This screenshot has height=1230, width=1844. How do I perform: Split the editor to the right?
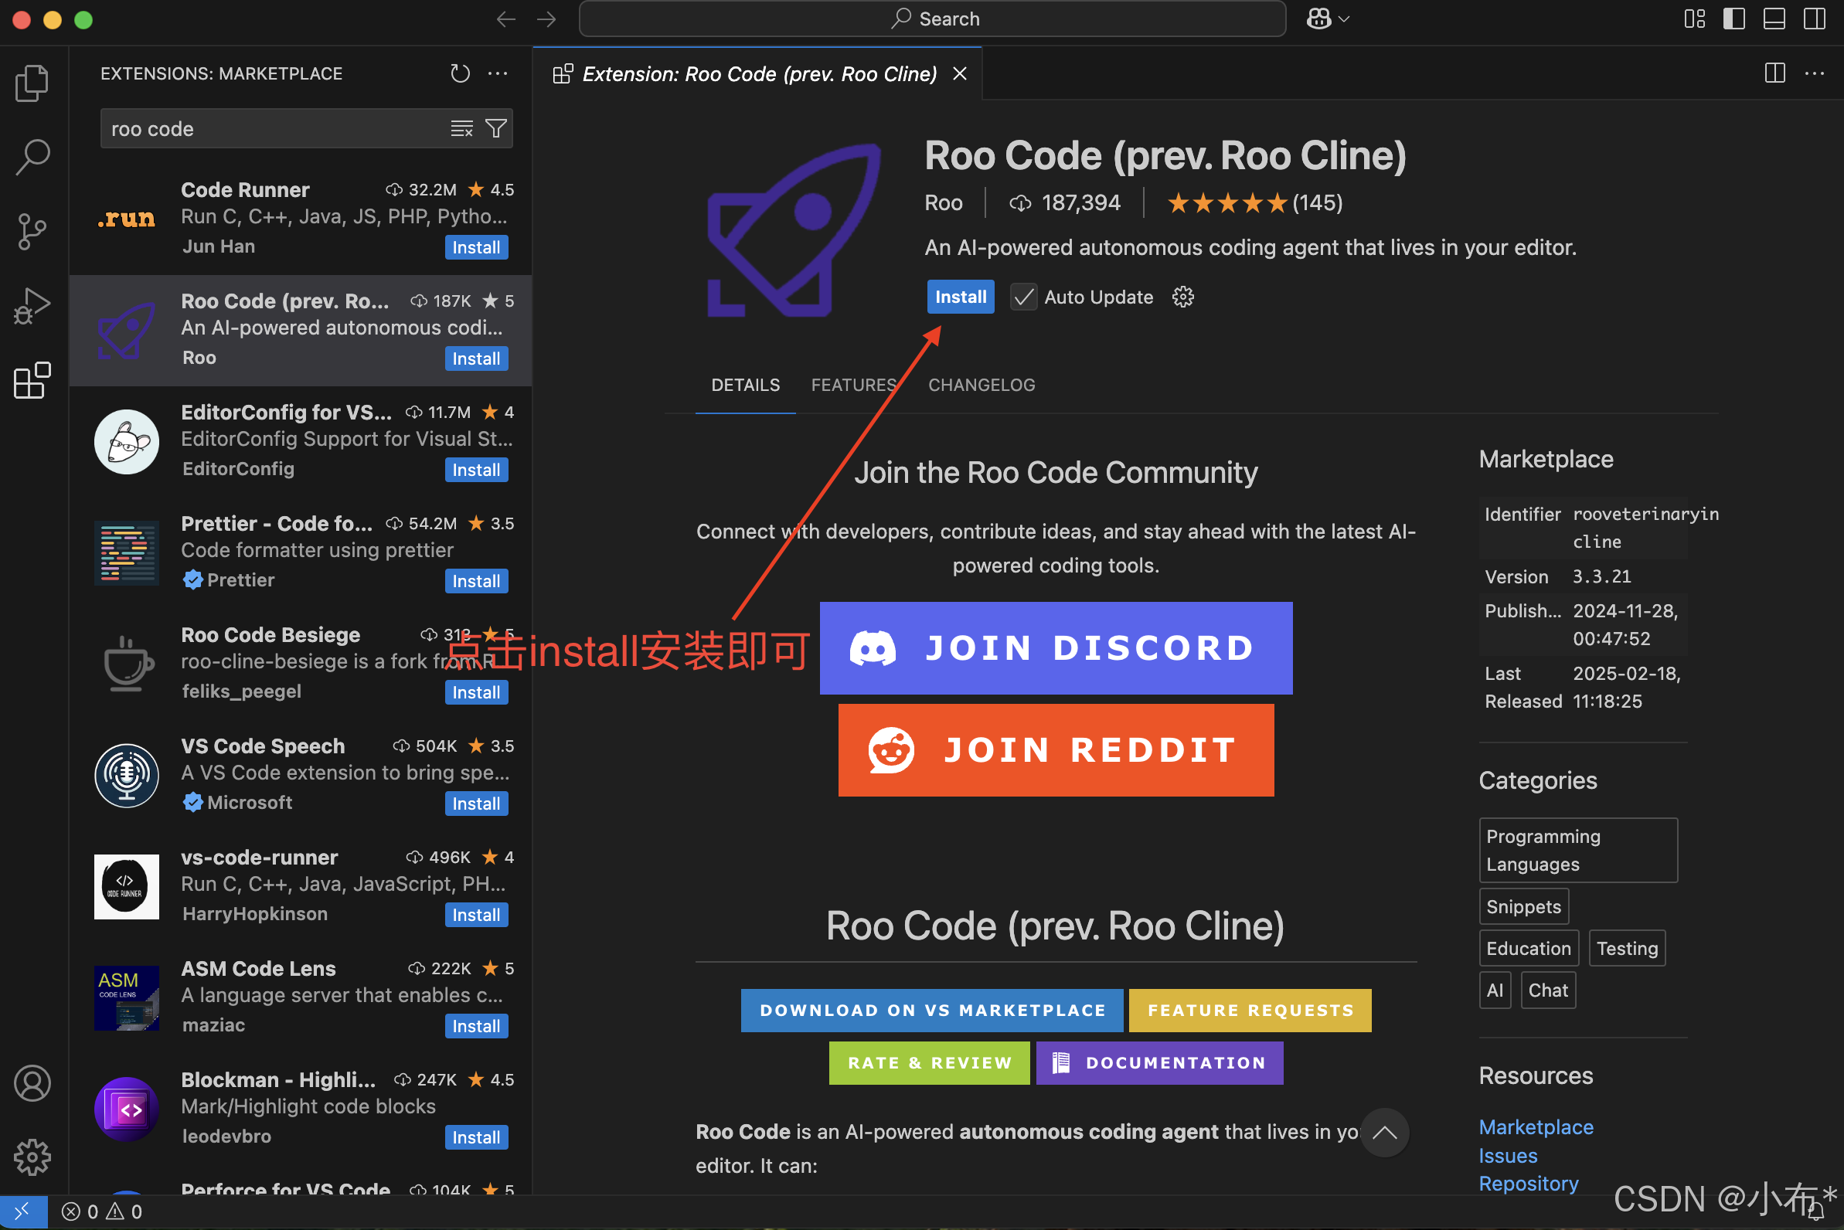point(1775,73)
